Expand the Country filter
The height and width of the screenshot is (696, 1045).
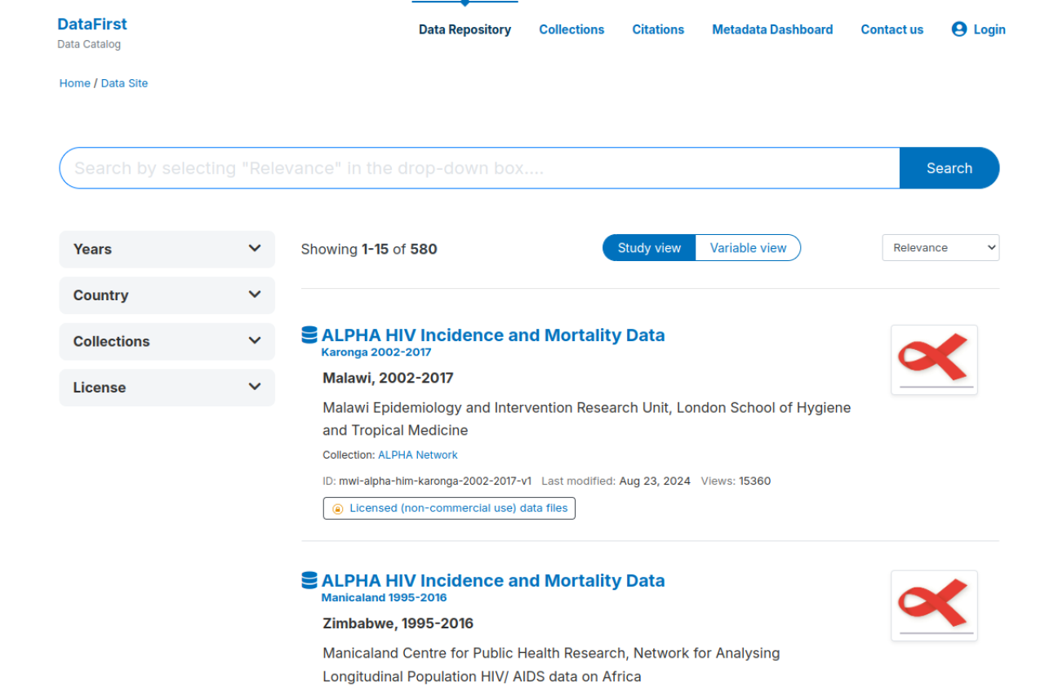(x=167, y=295)
